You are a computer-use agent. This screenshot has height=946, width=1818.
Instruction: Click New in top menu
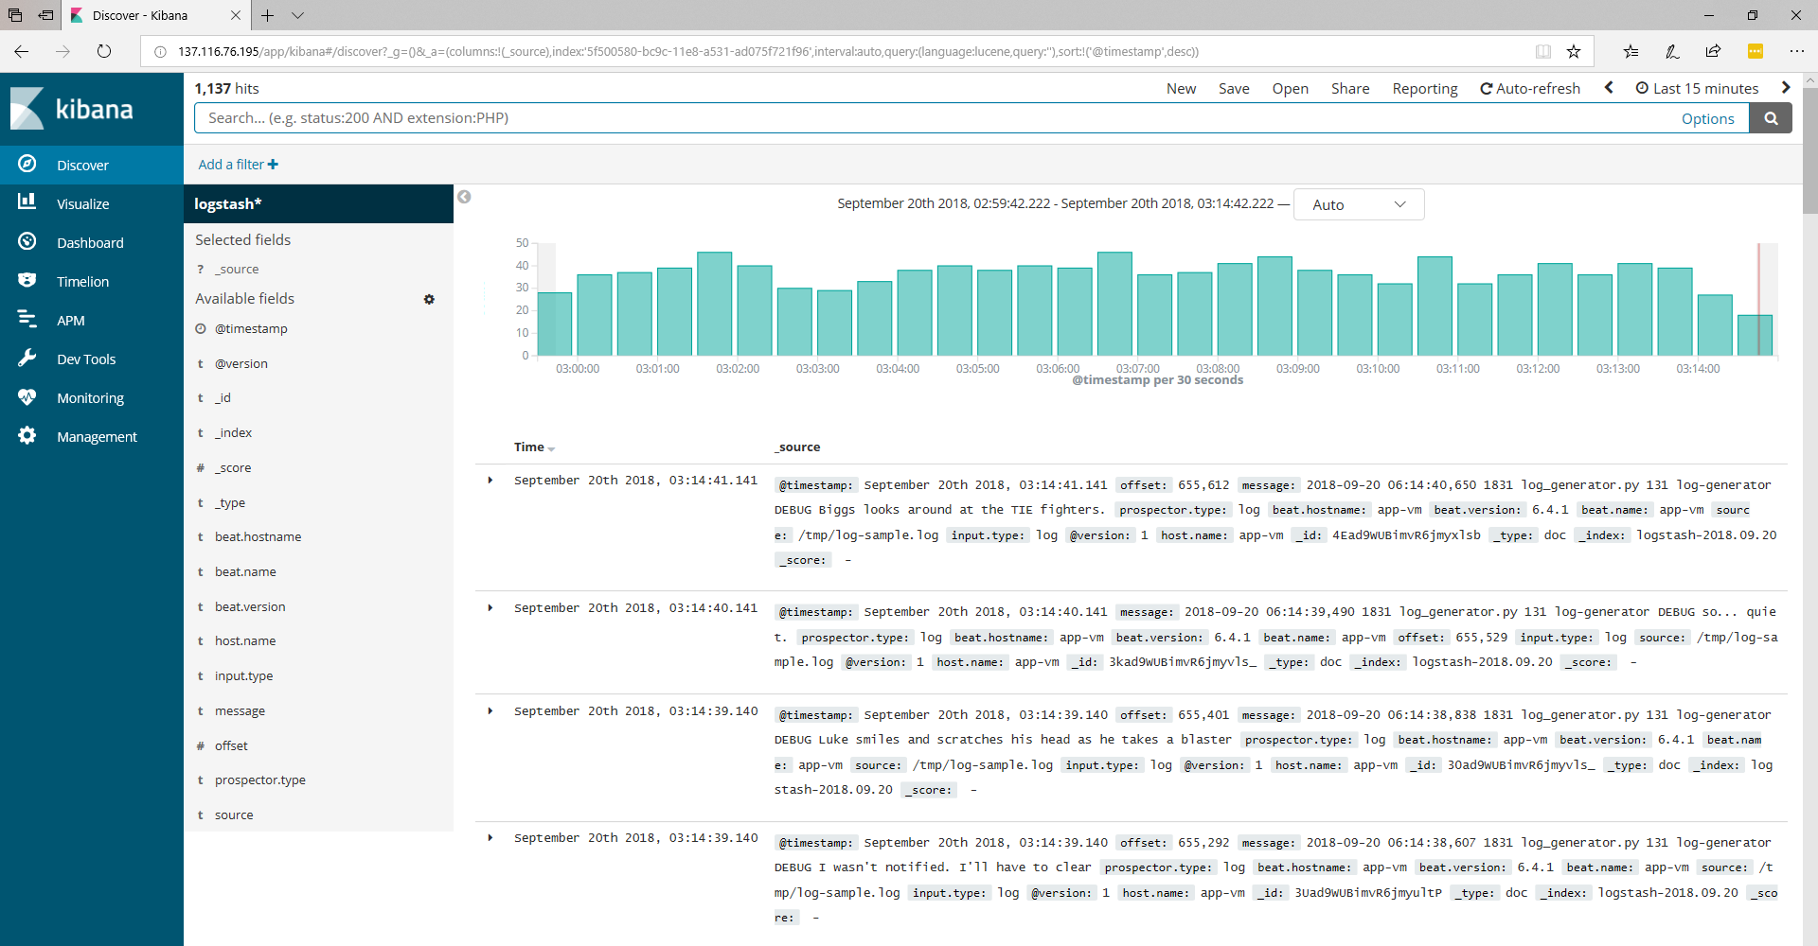coord(1181,88)
